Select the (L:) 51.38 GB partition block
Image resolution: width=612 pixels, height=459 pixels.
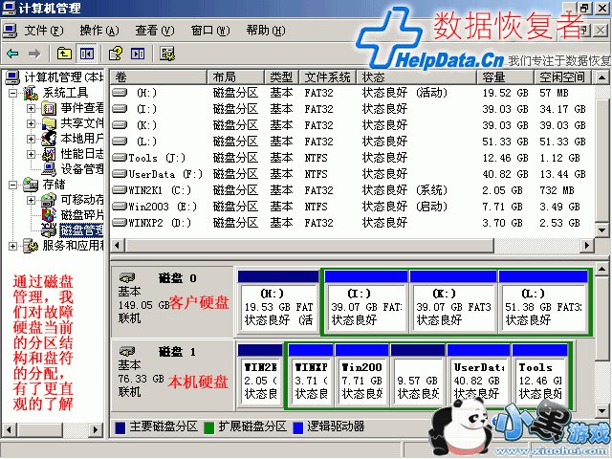tap(543, 302)
